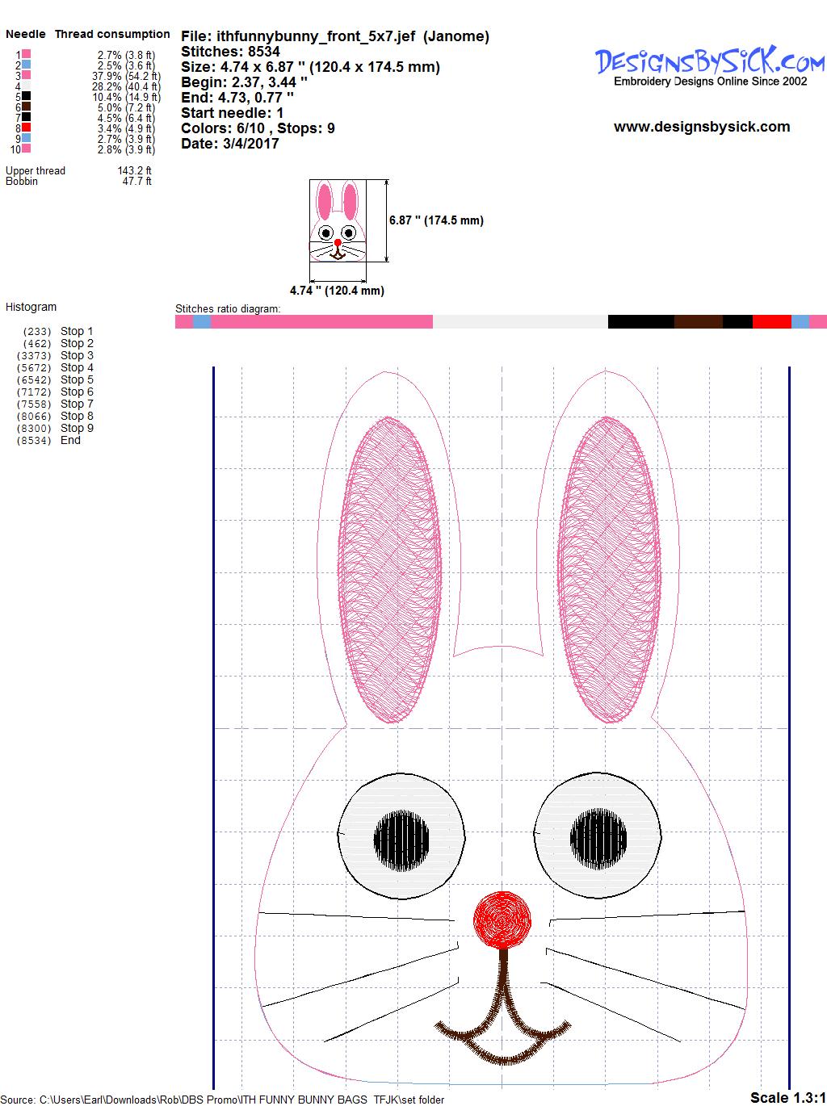This screenshot has width=827, height=1106.
Task: Choose the blue needle 2 color swatch
Action: point(27,65)
